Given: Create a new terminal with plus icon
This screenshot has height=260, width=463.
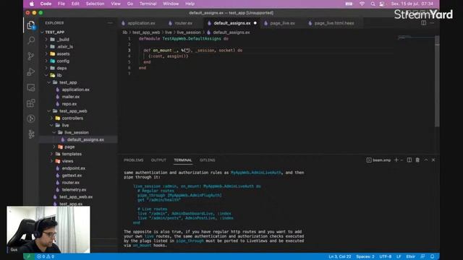Looking at the screenshot, I should pos(396,160).
